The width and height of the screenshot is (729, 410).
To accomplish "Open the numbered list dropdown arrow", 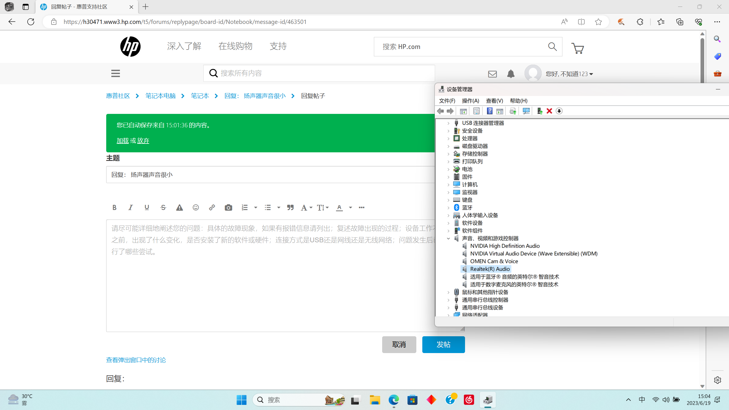I will 255,208.
